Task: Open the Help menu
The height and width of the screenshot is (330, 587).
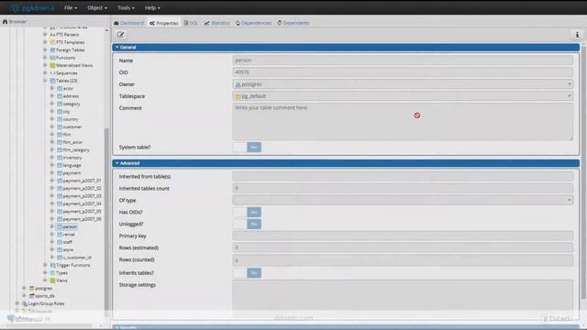Action: point(152,7)
